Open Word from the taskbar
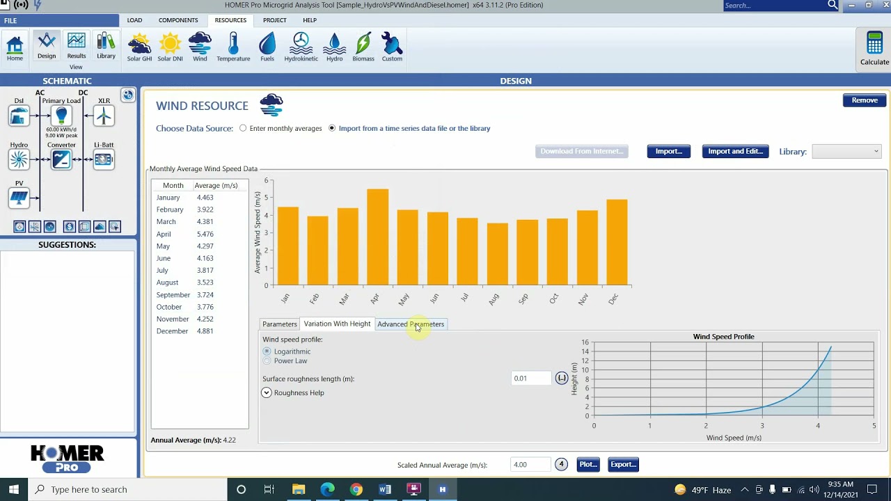The image size is (891, 501). [385, 489]
